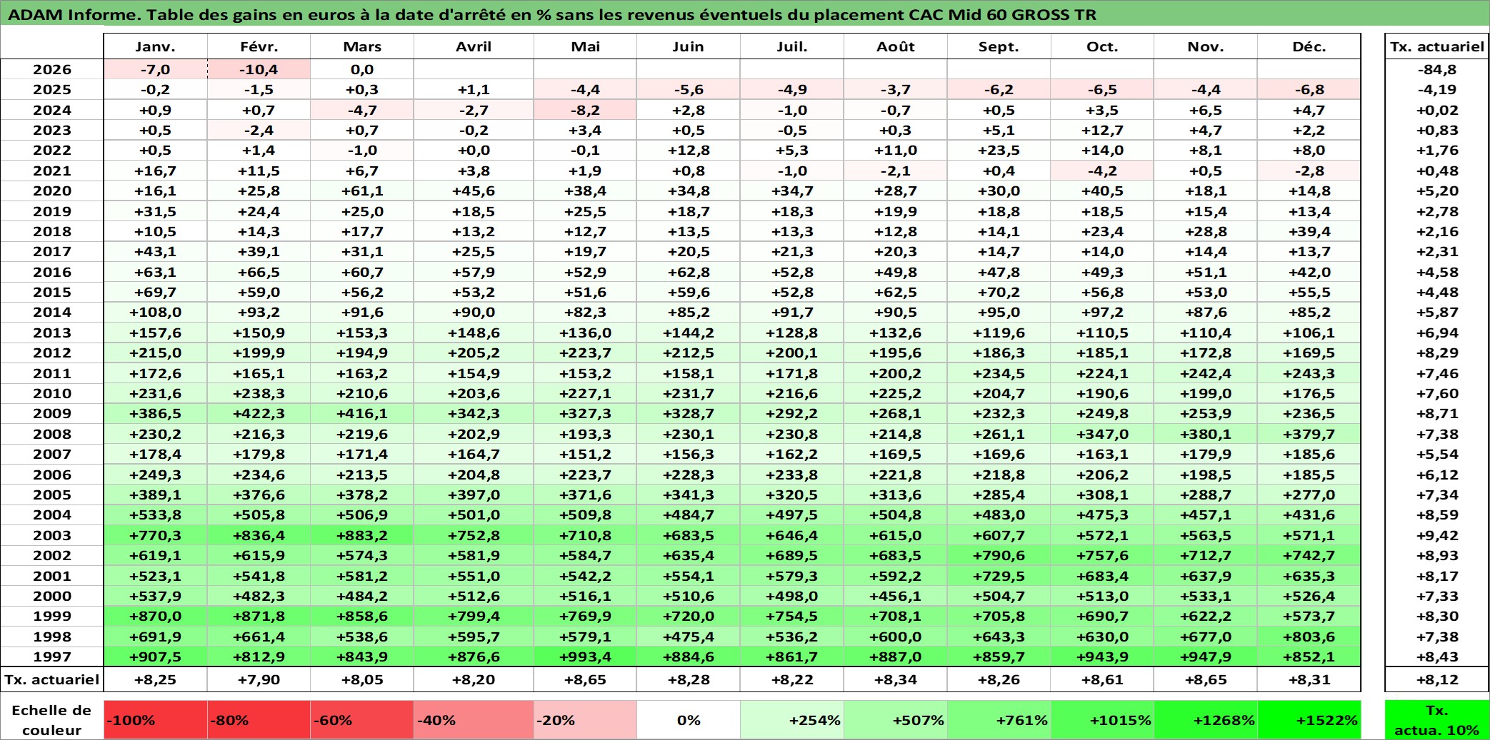Click the '+380,1' cell for Nov. 2008

click(1206, 434)
